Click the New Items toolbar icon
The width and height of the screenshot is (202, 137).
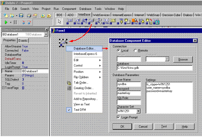6,16
